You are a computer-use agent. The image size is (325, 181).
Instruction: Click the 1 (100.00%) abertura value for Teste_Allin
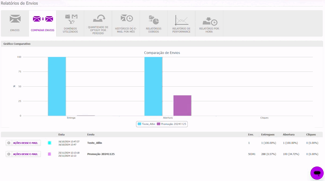click(290, 143)
